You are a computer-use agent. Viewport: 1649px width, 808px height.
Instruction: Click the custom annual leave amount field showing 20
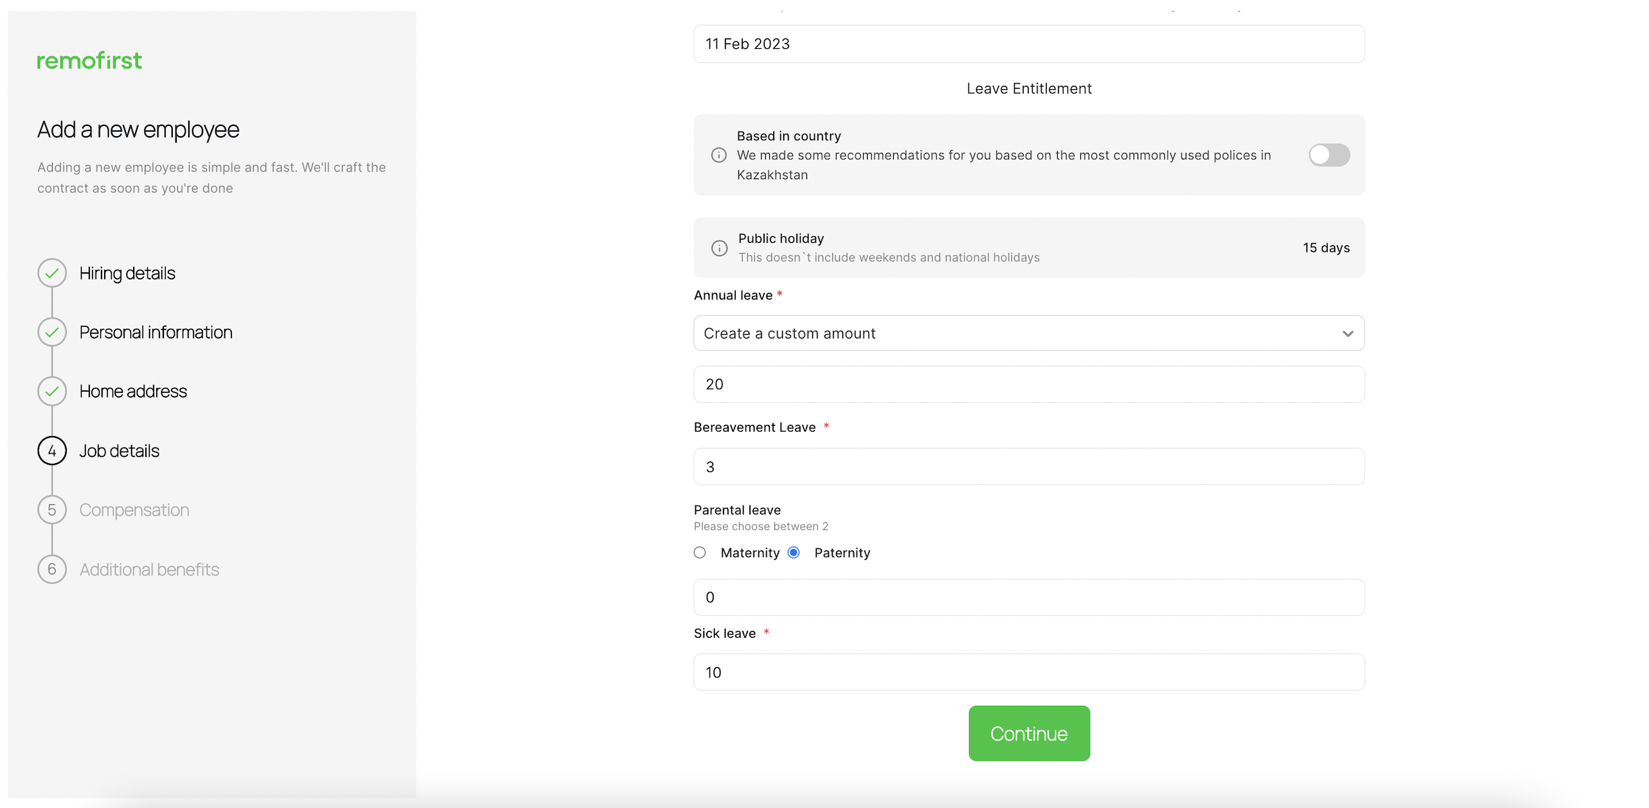point(1029,385)
